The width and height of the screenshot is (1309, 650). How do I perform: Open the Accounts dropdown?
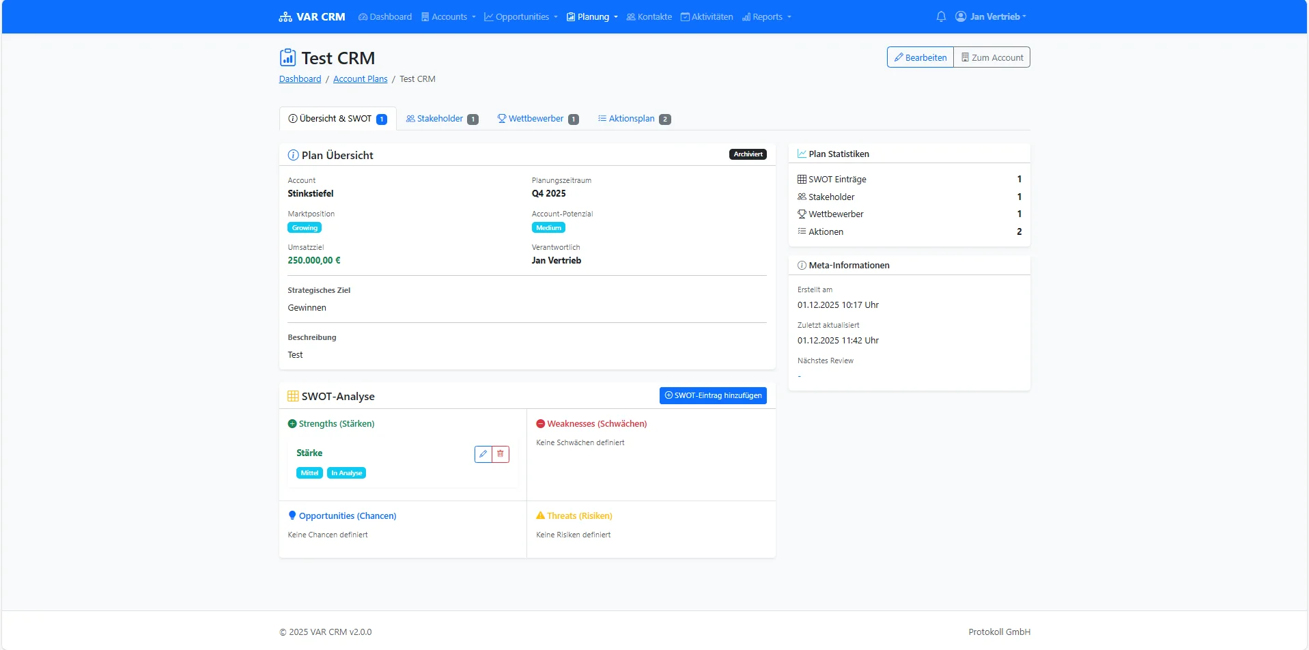coord(448,16)
